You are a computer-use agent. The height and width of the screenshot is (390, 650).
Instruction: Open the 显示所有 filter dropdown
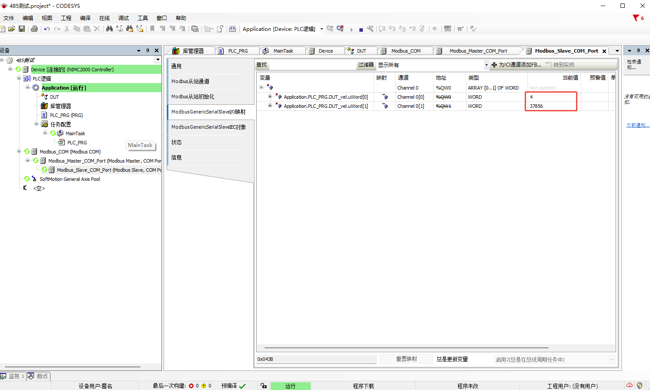[486, 65]
